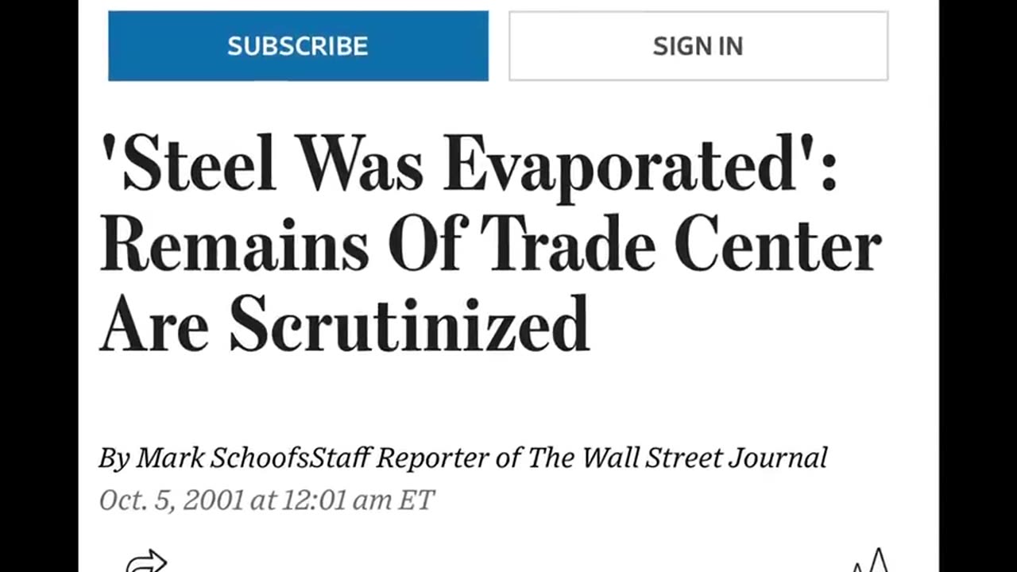Image resolution: width=1017 pixels, height=572 pixels.
Task: Click the Oct. 5, 2001 timestamp
Action: (172, 500)
